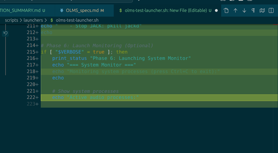Open the scripts breadcrumb folder
Image resolution: width=278 pixels, height=153 pixels.
pyautogui.click(x=11, y=20)
